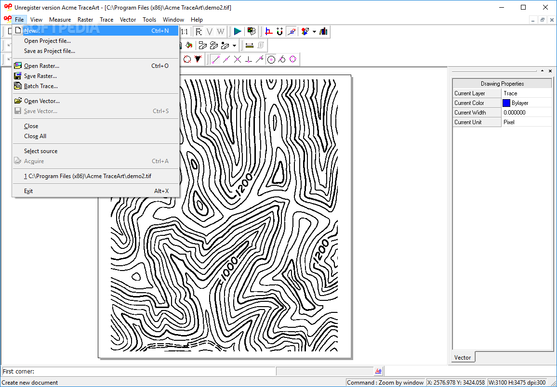The height and width of the screenshot is (387, 557).
Task: Expand the dropdown arrow beside shapes eraser
Action: tap(314, 32)
